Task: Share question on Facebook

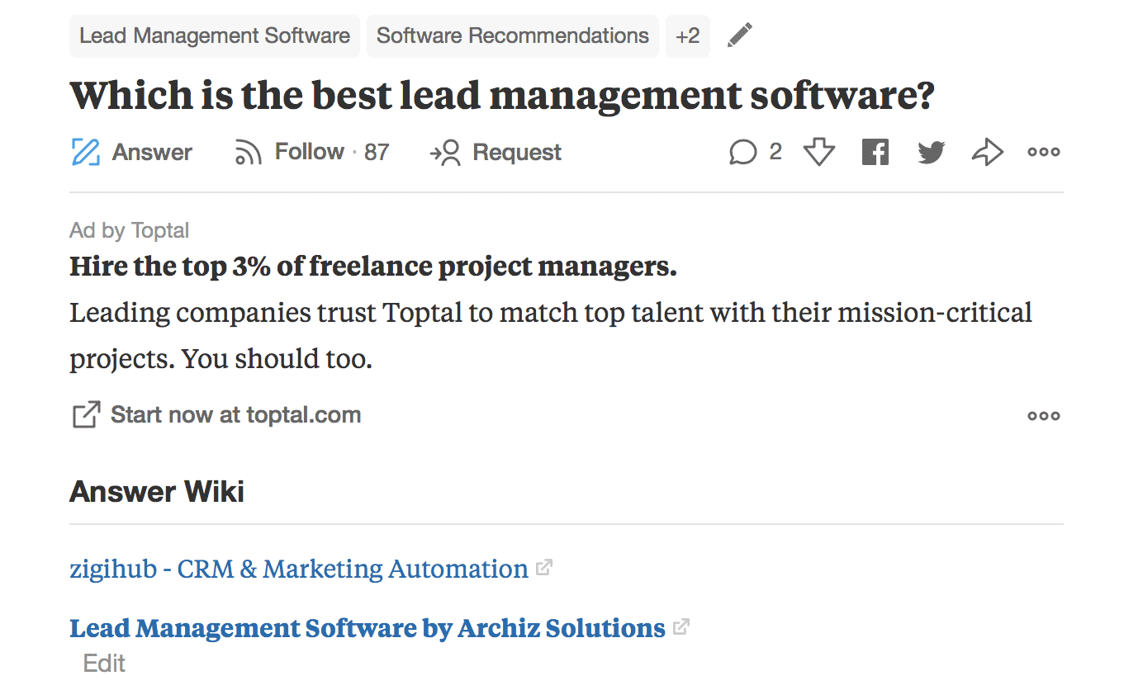Action: [x=875, y=152]
